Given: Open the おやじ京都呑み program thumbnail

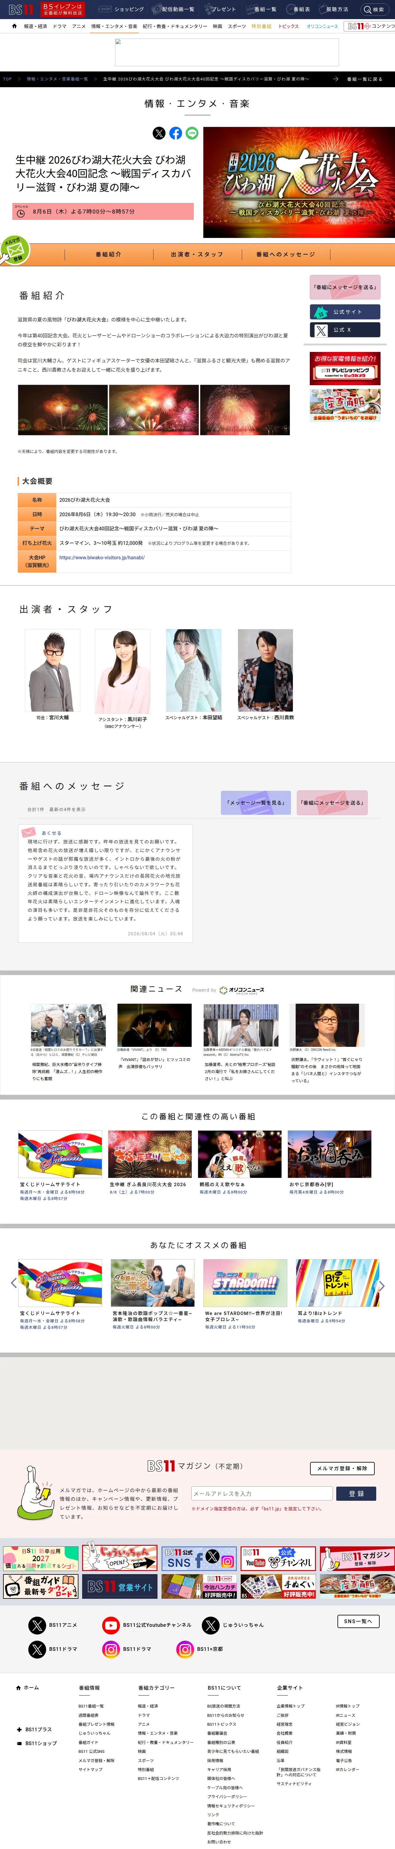Looking at the screenshot, I should [x=330, y=1153].
